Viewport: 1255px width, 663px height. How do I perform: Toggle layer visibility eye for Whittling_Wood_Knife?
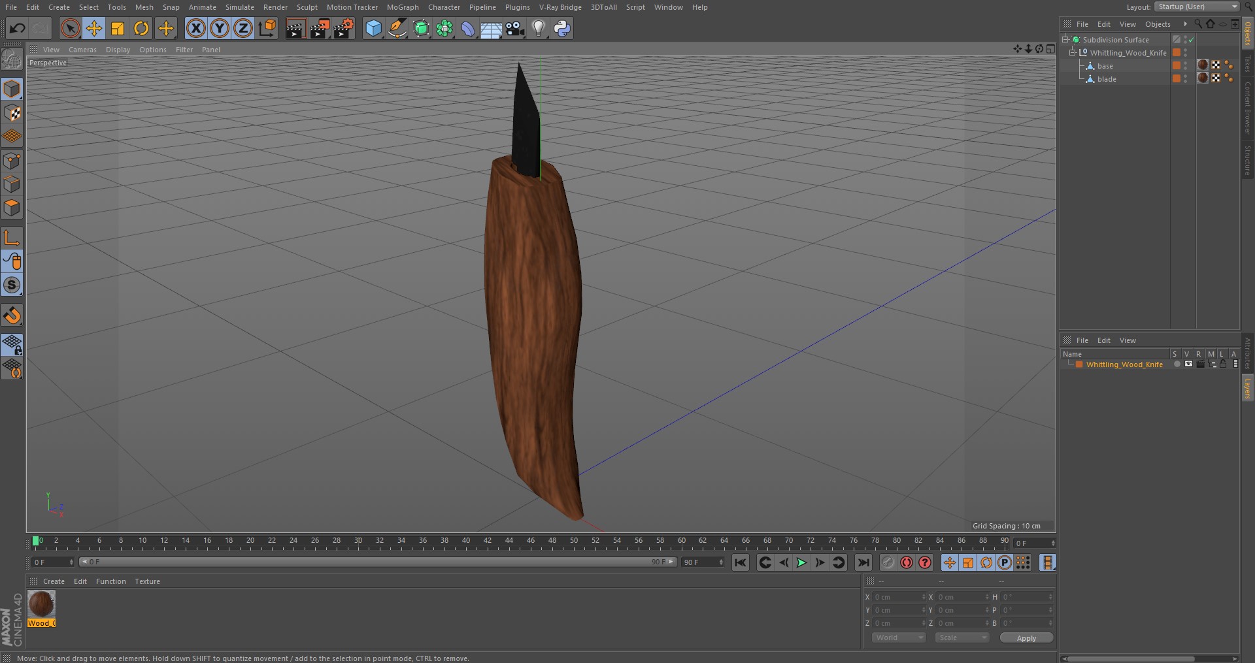click(1188, 364)
